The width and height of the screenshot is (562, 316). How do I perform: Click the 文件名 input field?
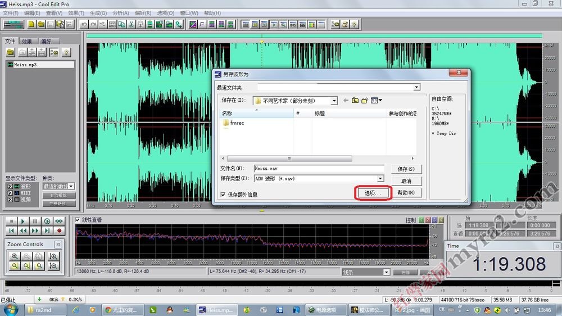319,168
